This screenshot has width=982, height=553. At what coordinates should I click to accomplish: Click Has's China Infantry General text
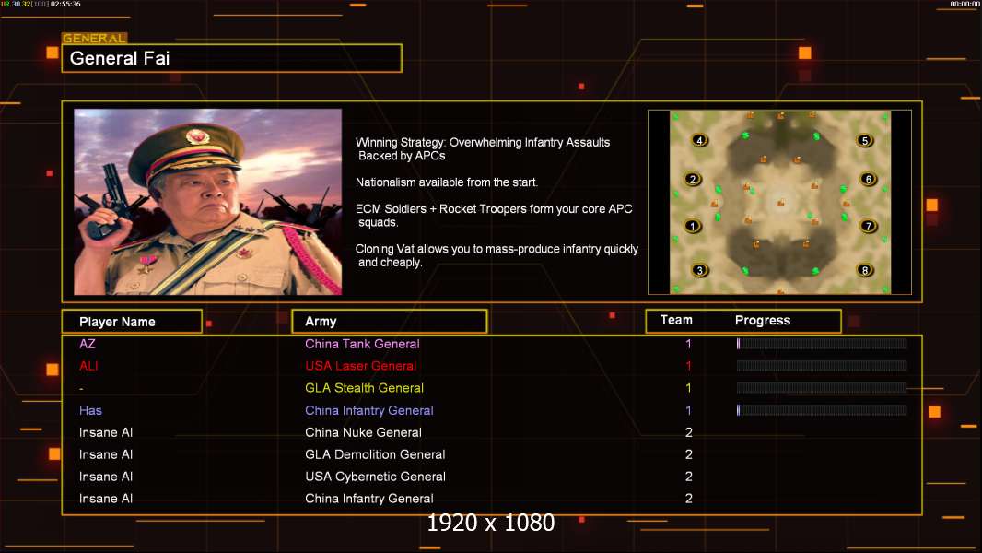click(x=368, y=410)
